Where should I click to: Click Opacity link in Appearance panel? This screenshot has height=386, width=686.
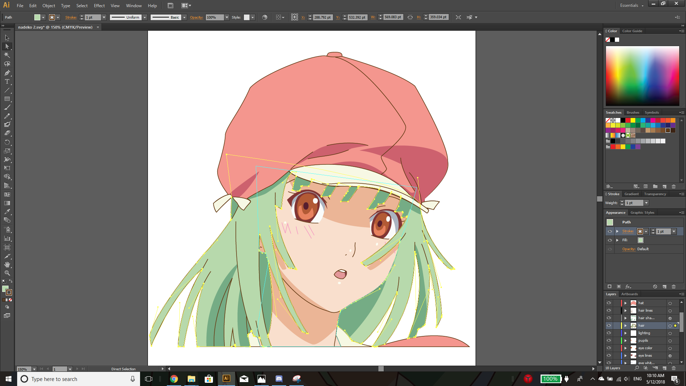[628, 249]
